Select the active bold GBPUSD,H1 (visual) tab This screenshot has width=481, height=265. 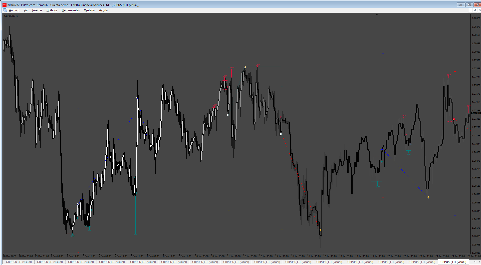(x=453, y=262)
